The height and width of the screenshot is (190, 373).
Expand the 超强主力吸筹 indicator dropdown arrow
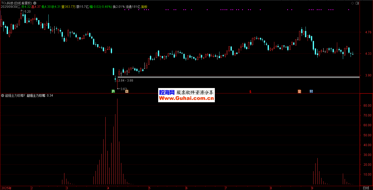point(3,96)
